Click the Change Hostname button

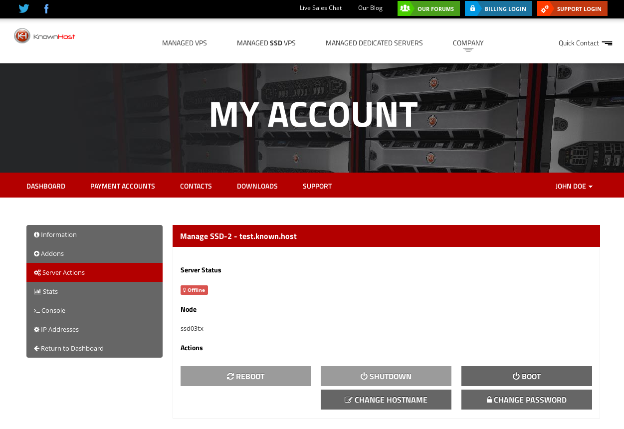(386, 400)
